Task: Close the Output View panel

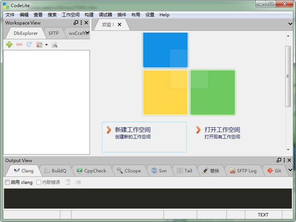Action: pos(289,160)
